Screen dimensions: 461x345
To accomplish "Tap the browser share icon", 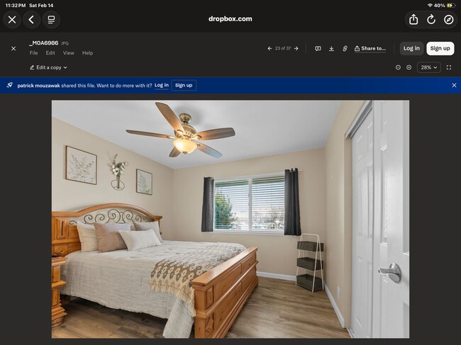I will [413, 19].
